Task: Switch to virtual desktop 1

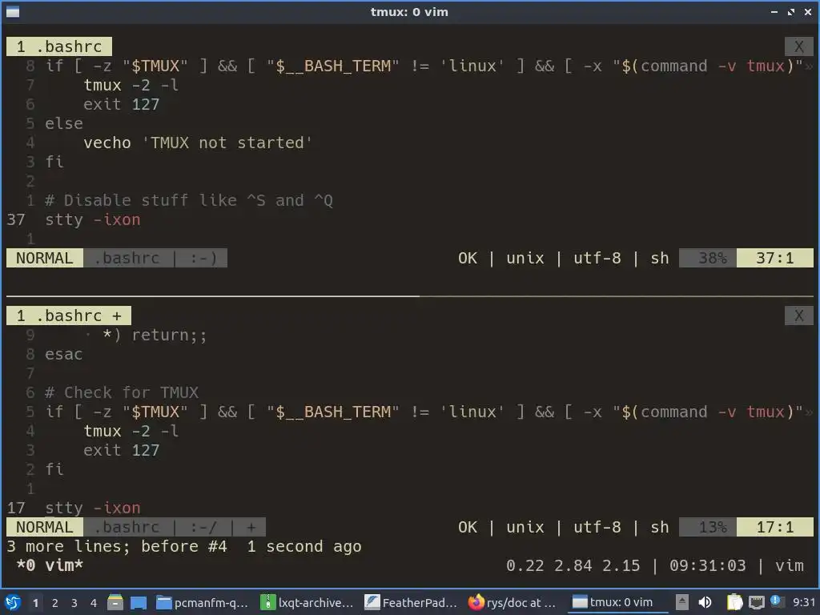Action: (35, 603)
